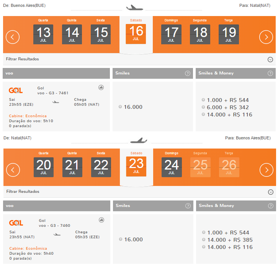Open help icon beside outbound Smiles header
Screen dimensions: 278x265
click(187, 73)
